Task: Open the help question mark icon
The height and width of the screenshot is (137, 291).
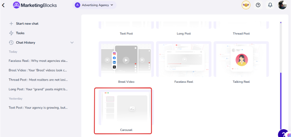Action: click(258, 5)
